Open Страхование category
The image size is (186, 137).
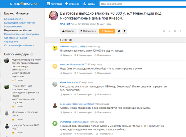pyautogui.click(x=11, y=42)
